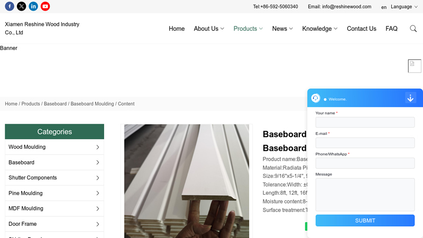Click the search magnifier icon
Screen dimensions: 423x238
click(413, 29)
